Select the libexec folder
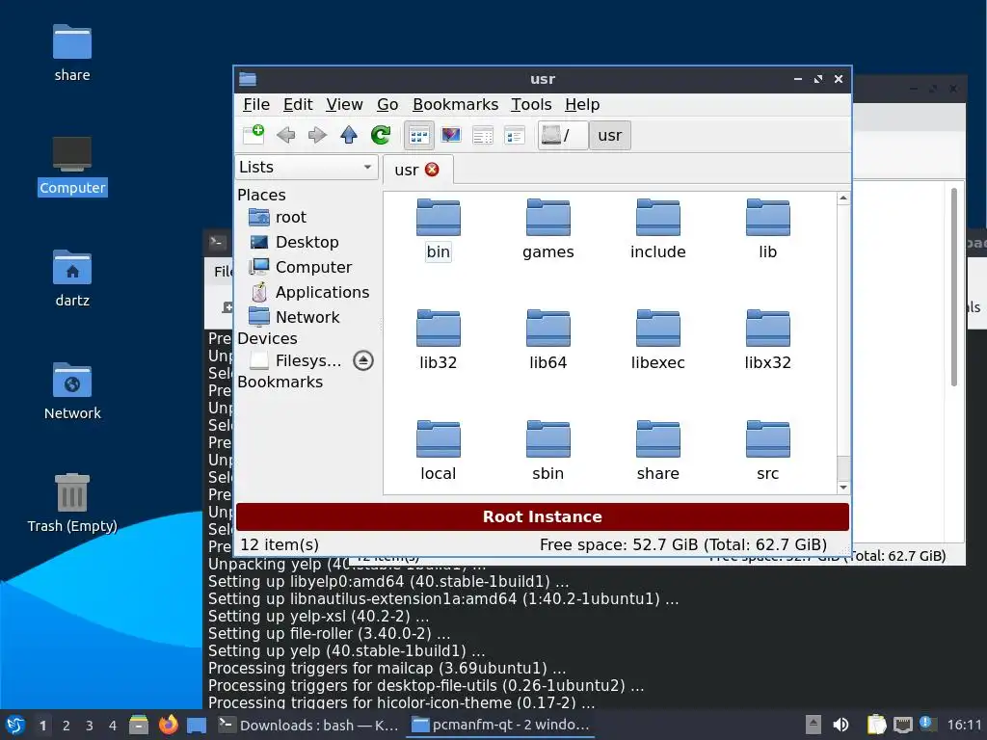 point(657,340)
